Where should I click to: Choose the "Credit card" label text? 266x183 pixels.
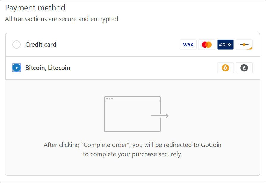41,45
